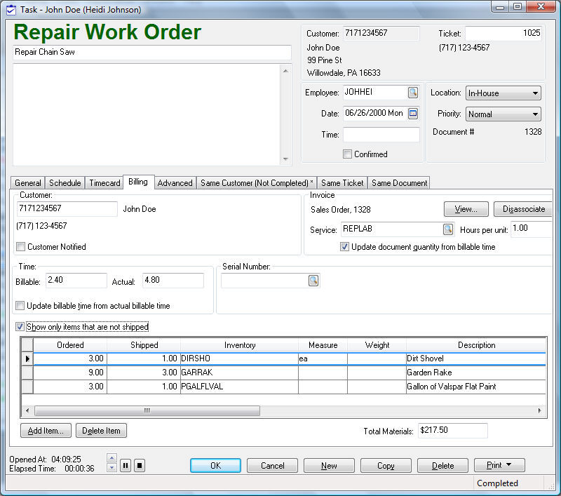
Task: Click the Serial Number lookup icon
Action: click(313, 281)
